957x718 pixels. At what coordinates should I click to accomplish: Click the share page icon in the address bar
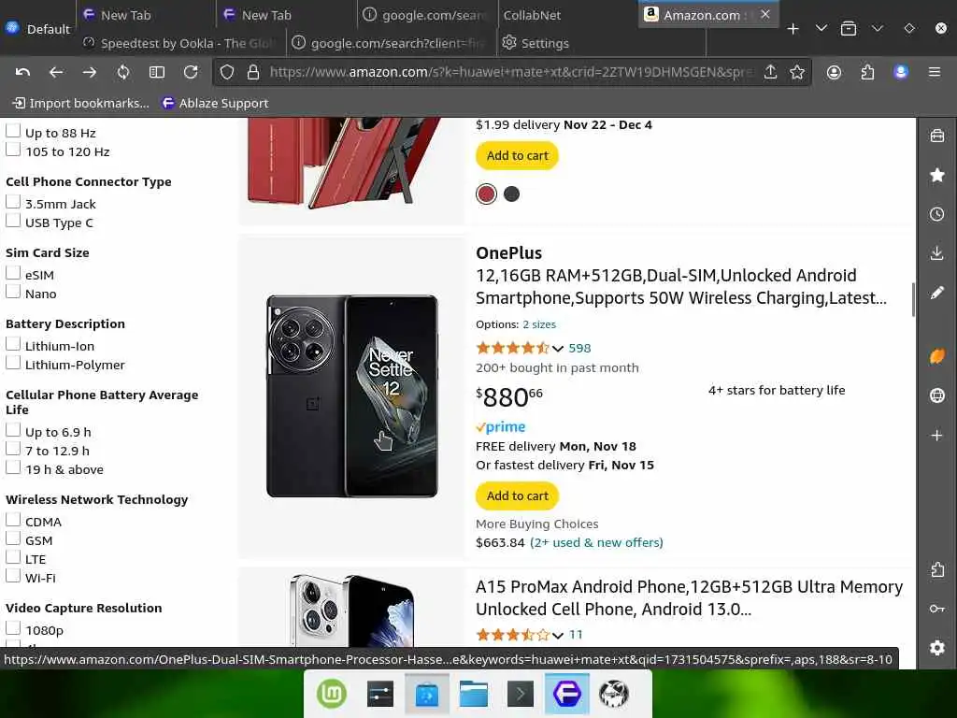tap(770, 72)
